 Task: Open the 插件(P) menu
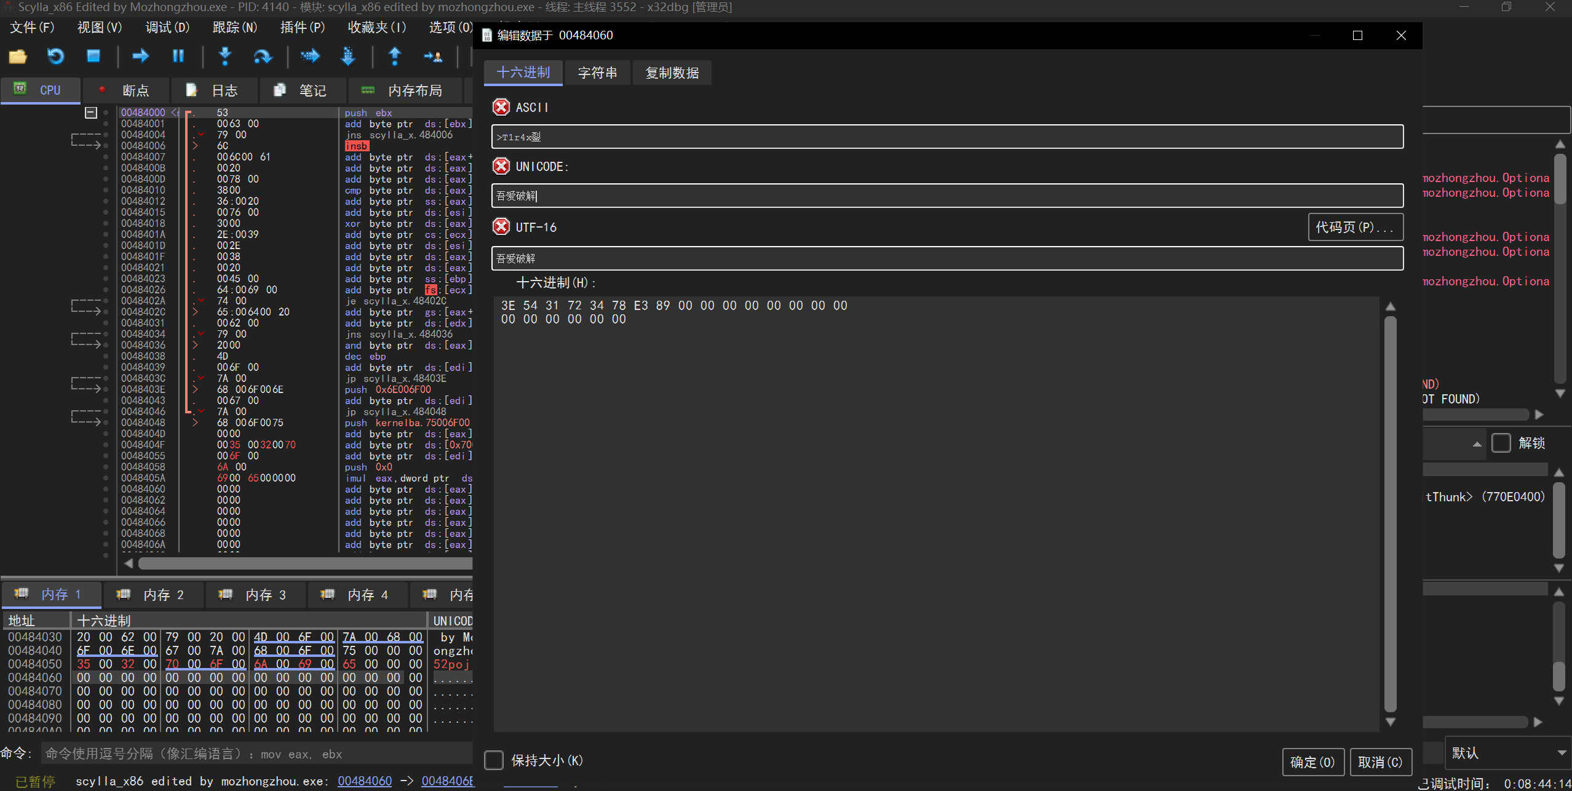(303, 28)
